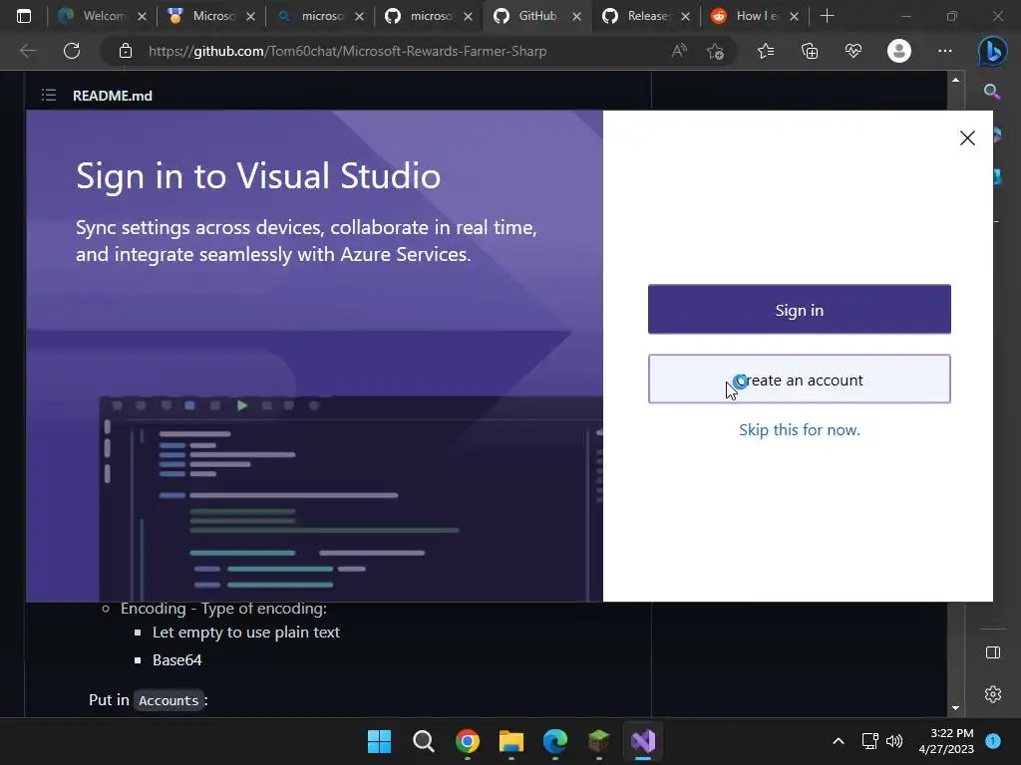Click the Accounts code label
Screen dimensions: 1021x765
click(x=169, y=700)
